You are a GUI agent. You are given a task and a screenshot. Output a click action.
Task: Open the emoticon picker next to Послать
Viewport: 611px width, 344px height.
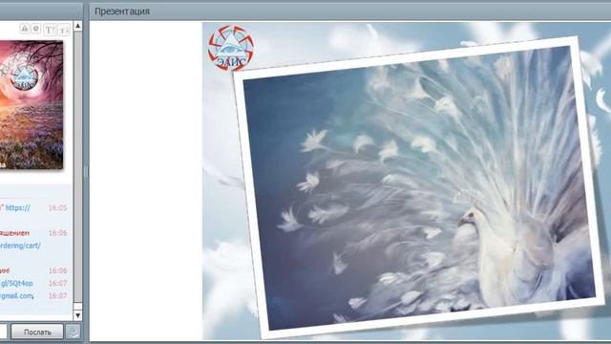click(x=74, y=332)
